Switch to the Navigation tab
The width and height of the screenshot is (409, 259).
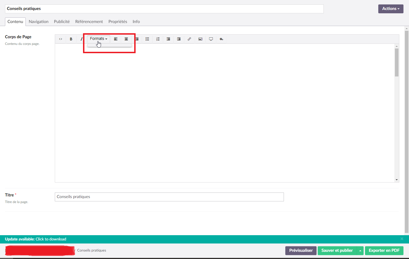click(x=38, y=22)
